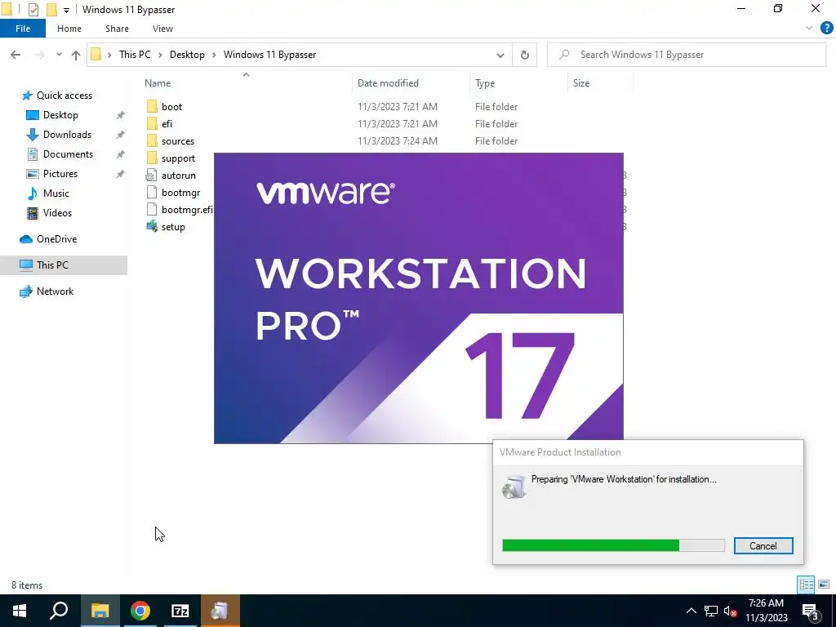Click the VMware installer taskbar icon
The image size is (836, 627).
pos(220,611)
